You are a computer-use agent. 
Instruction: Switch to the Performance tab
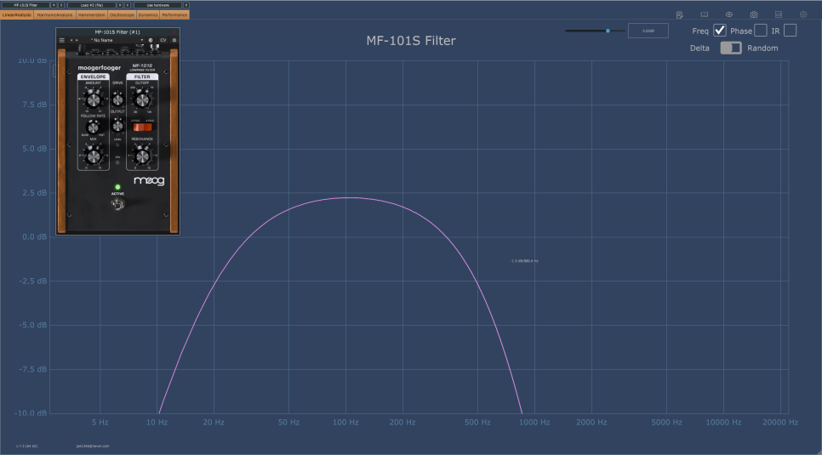click(x=174, y=14)
